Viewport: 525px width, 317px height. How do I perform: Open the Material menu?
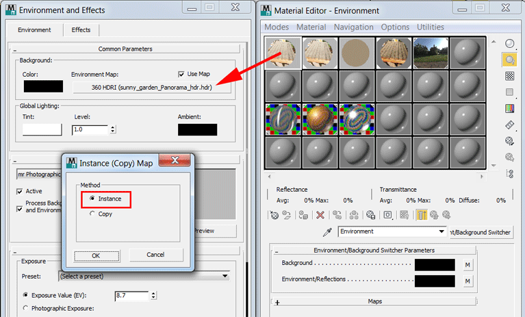311,27
